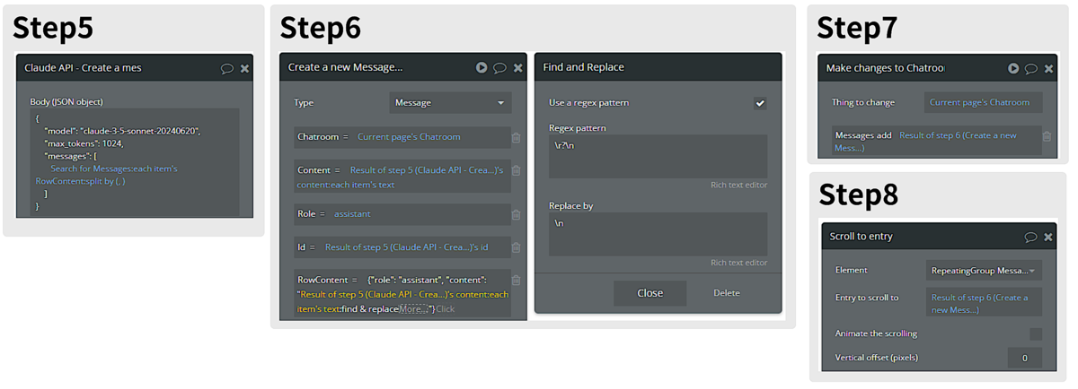Click play icon in Create a new Message header

click(x=482, y=67)
